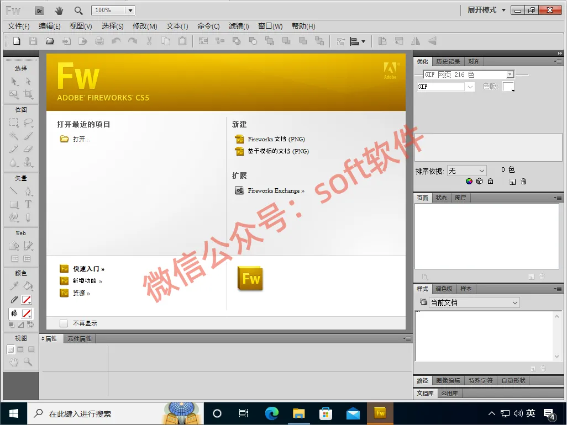Switch to full screen view mode

tap(31, 349)
